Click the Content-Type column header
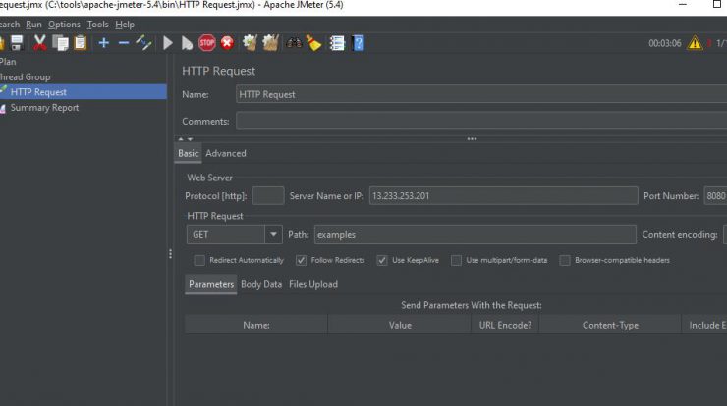The width and height of the screenshot is (727, 406). 610,325
